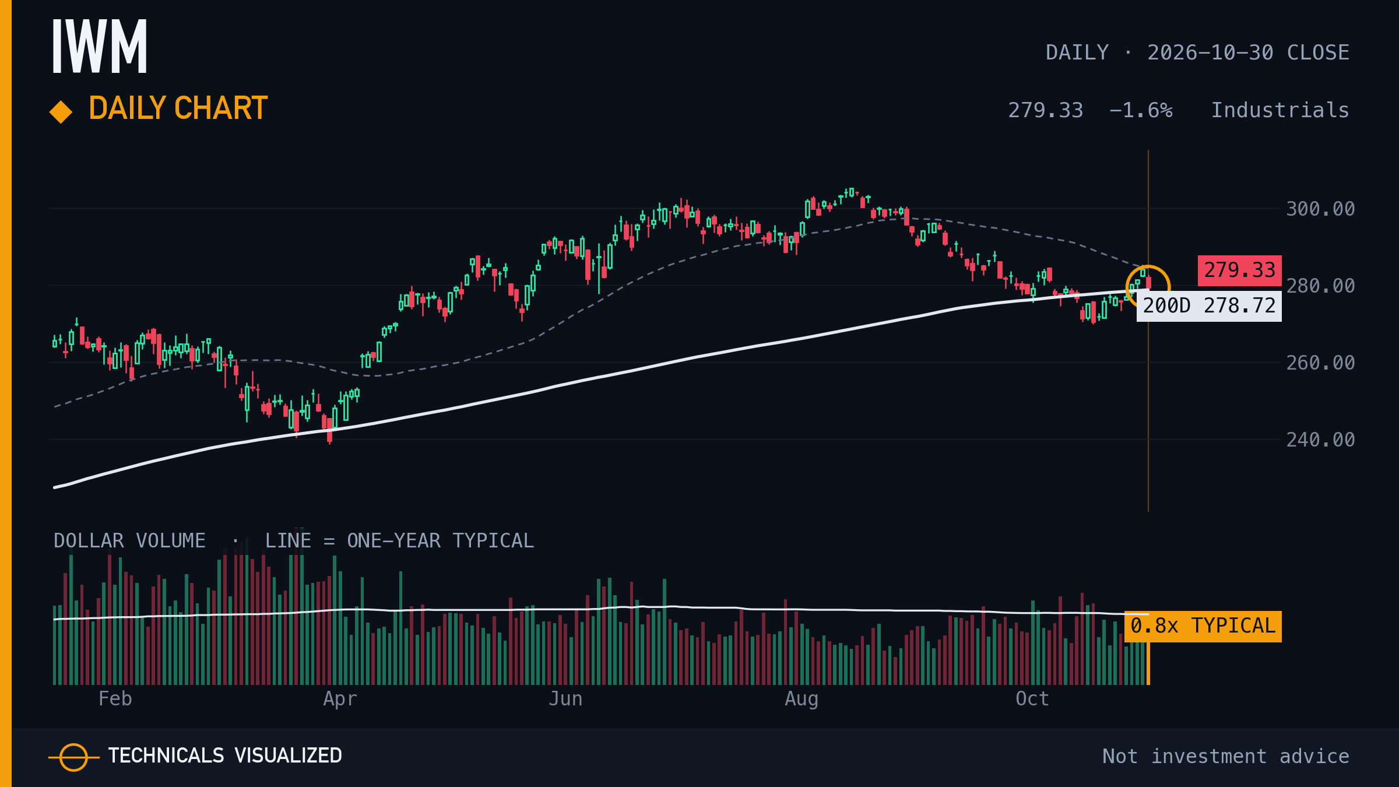Image resolution: width=1399 pixels, height=787 pixels.
Task: Click the 'DAILY · 2026-10-30 CLOSE' label
Action: (x=1197, y=52)
